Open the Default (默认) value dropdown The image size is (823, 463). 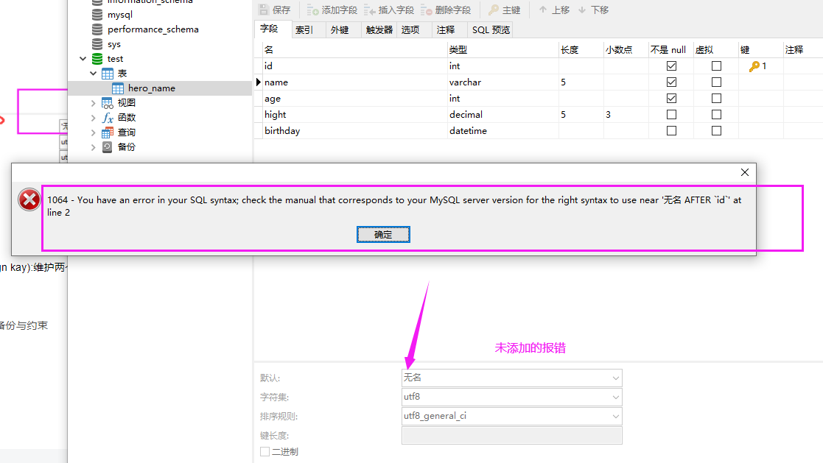[616, 378]
